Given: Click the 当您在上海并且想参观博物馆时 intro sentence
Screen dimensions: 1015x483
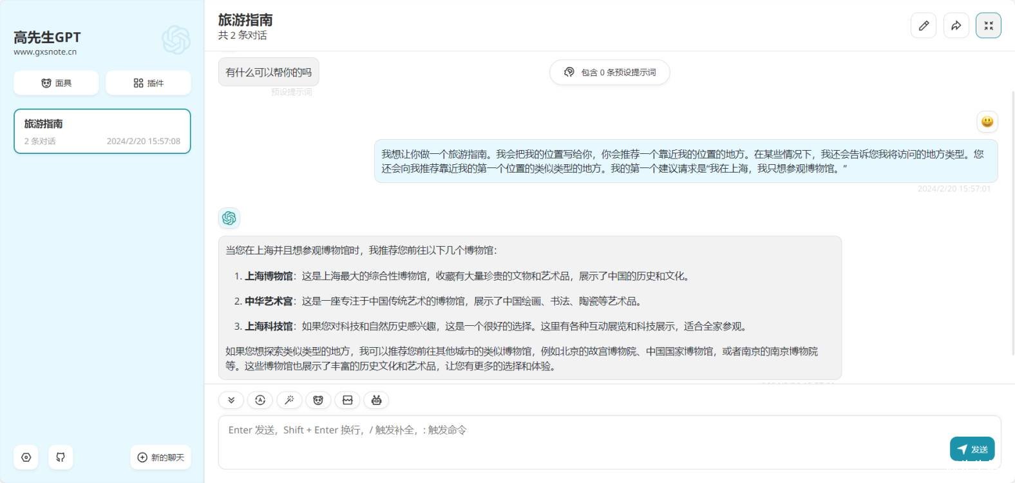Looking at the screenshot, I should tap(361, 250).
